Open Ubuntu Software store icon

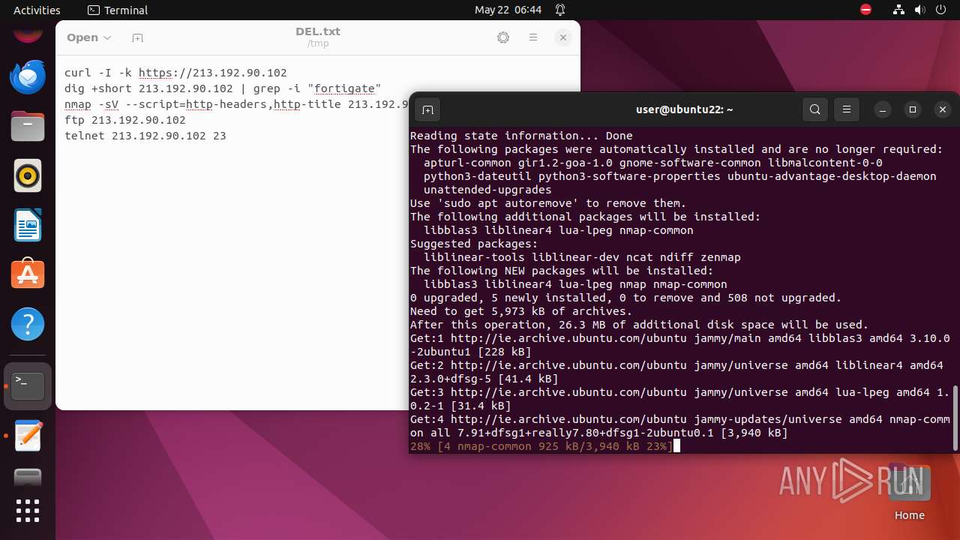(28, 275)
